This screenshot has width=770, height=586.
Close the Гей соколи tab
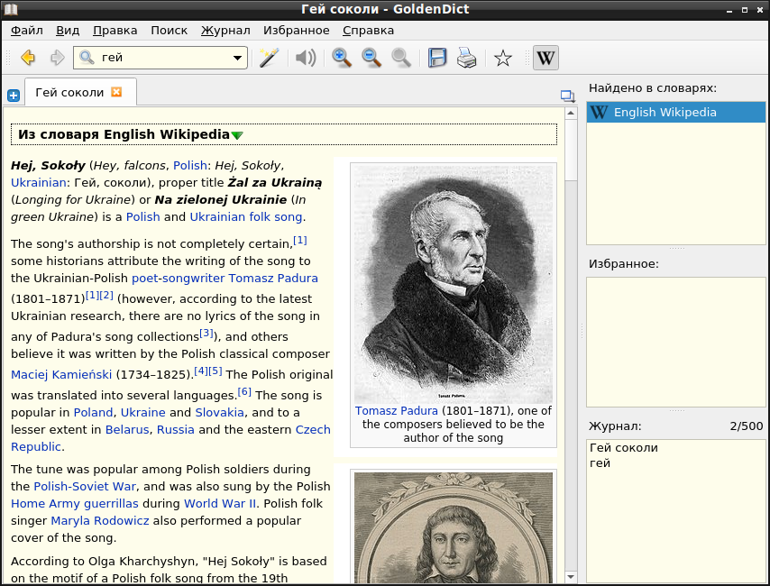116,92
